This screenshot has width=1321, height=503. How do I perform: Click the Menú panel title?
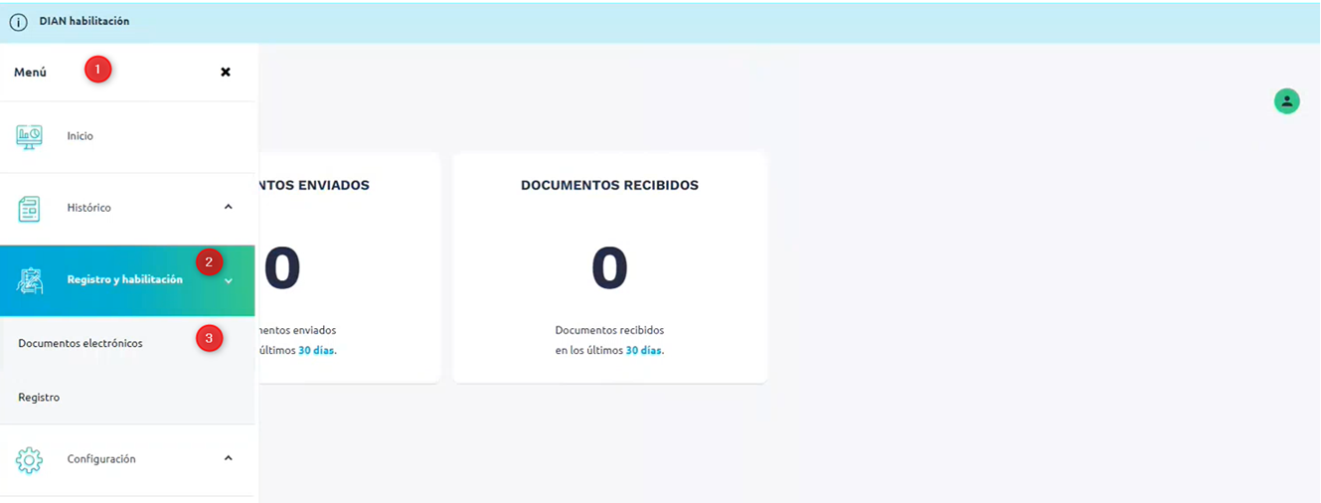point(30,73)
